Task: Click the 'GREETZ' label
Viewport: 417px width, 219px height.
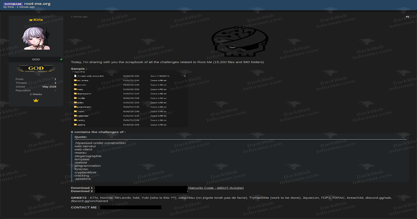Action: [79, 197]
